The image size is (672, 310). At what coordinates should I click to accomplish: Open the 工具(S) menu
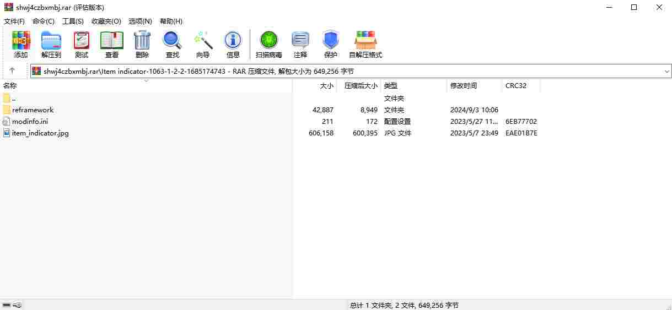pos(73,21)
